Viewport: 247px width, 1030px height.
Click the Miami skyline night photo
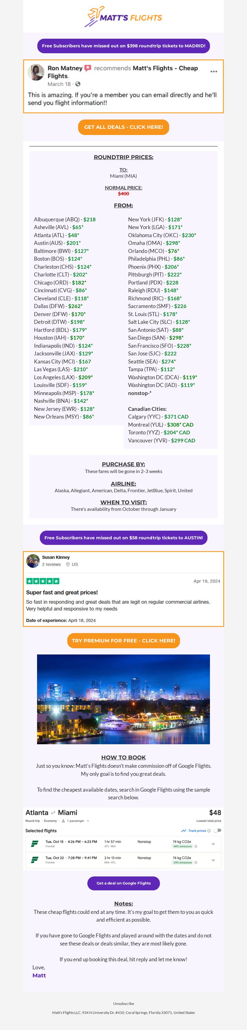[123, 699]
